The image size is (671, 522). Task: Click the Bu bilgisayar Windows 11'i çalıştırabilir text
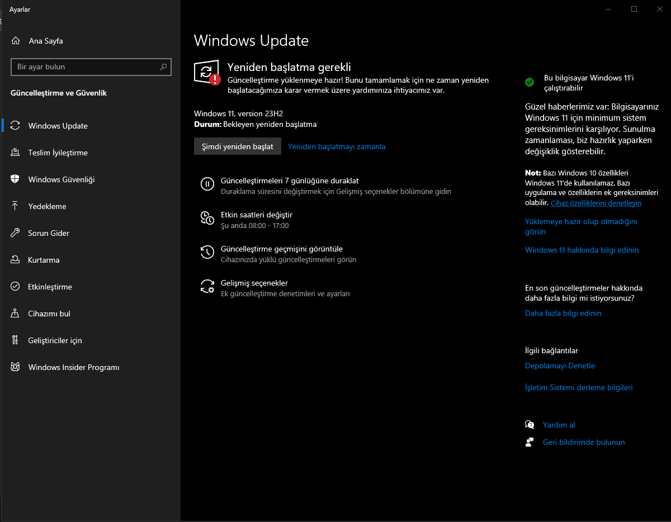(589, 83)
